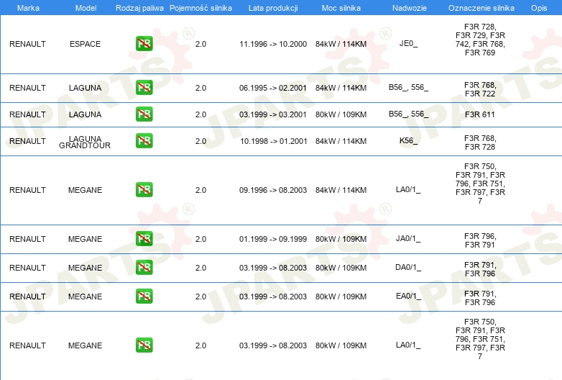The height and width of the screenshot is (380, 562).
Task: Click the Marka column header
Action: click(27, 7)
